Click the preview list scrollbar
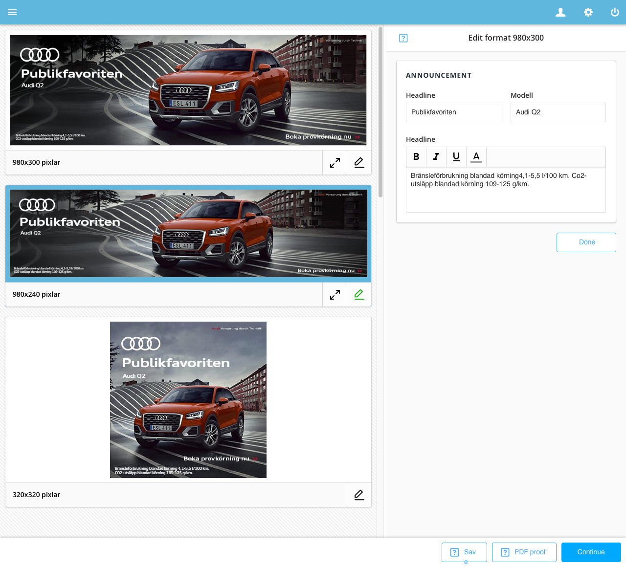The image size is (626, 567). [x=380, y=112]
